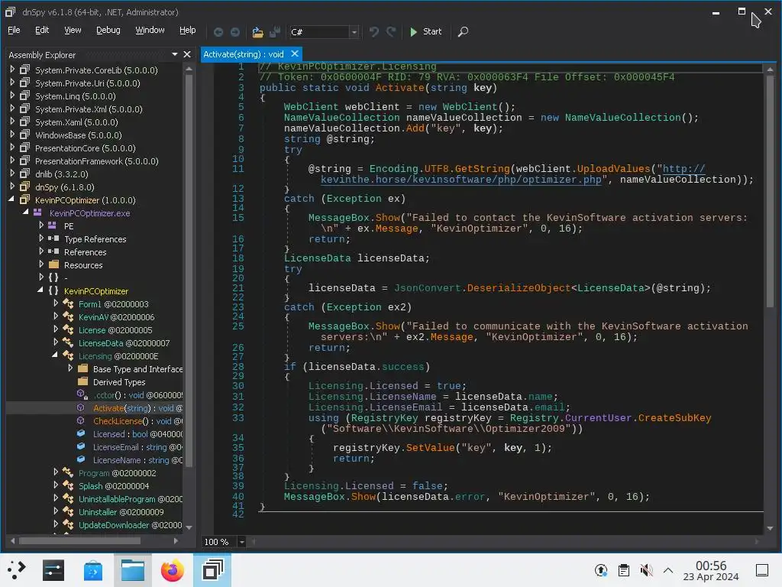This screenshot has height=587, width=782.
Task: Close the Assembly Explorer panel
Action: coord(187,54)
